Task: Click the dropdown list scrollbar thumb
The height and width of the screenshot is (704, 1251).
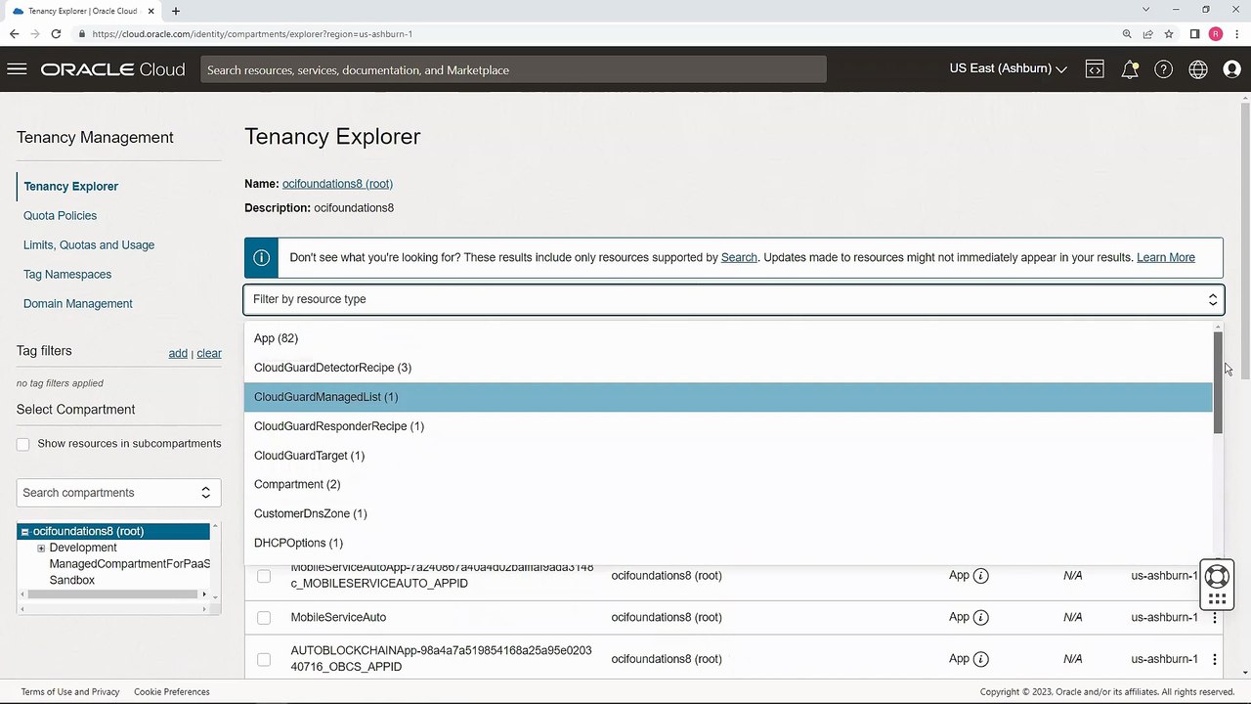Action: 1218,382
